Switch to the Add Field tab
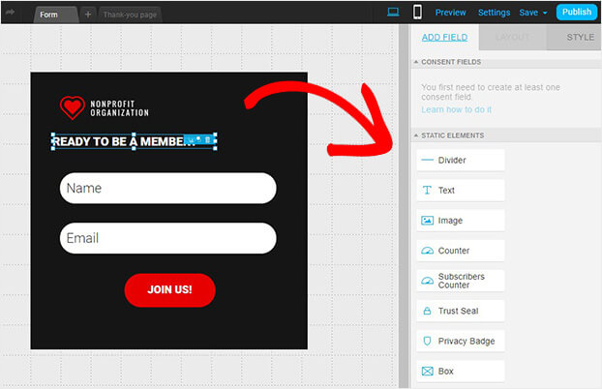Image resolution: width=602 pixels, height=389 pixels. [x=444, y=37]
